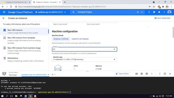Open the notifications bell

coord(159,12)
